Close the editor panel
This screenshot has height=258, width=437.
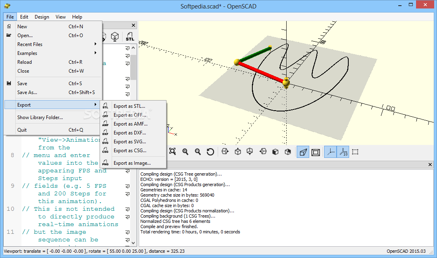[x=133, y=25]
